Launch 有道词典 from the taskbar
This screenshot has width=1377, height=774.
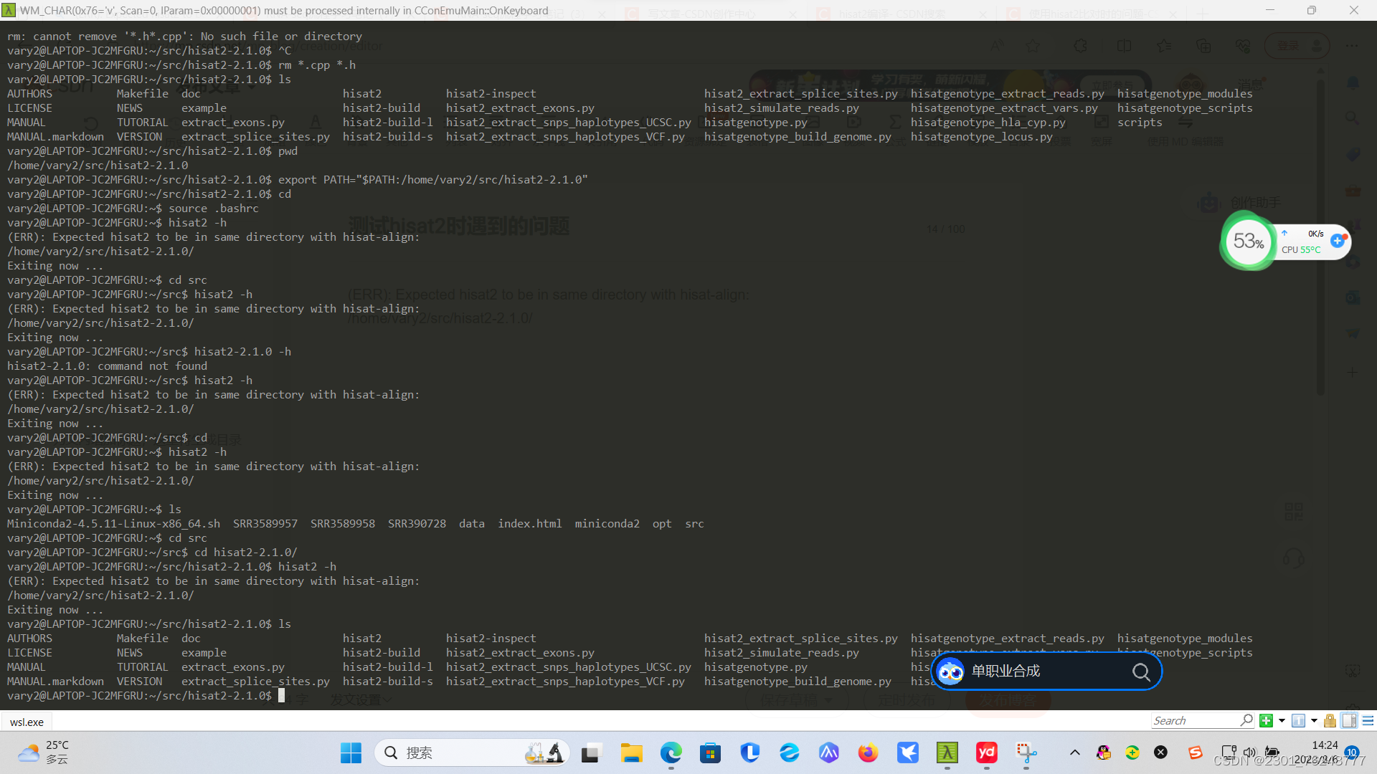point(986,752)
